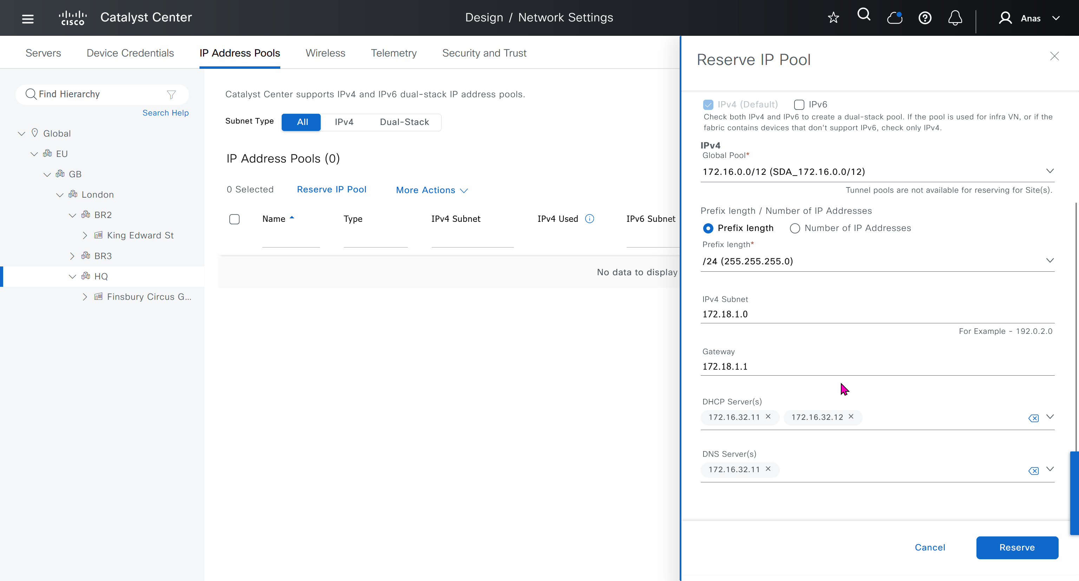This screenshot has width=1079, height=581.
Task: Expand the BR3 tree node
Action: (x=72, y=256)
